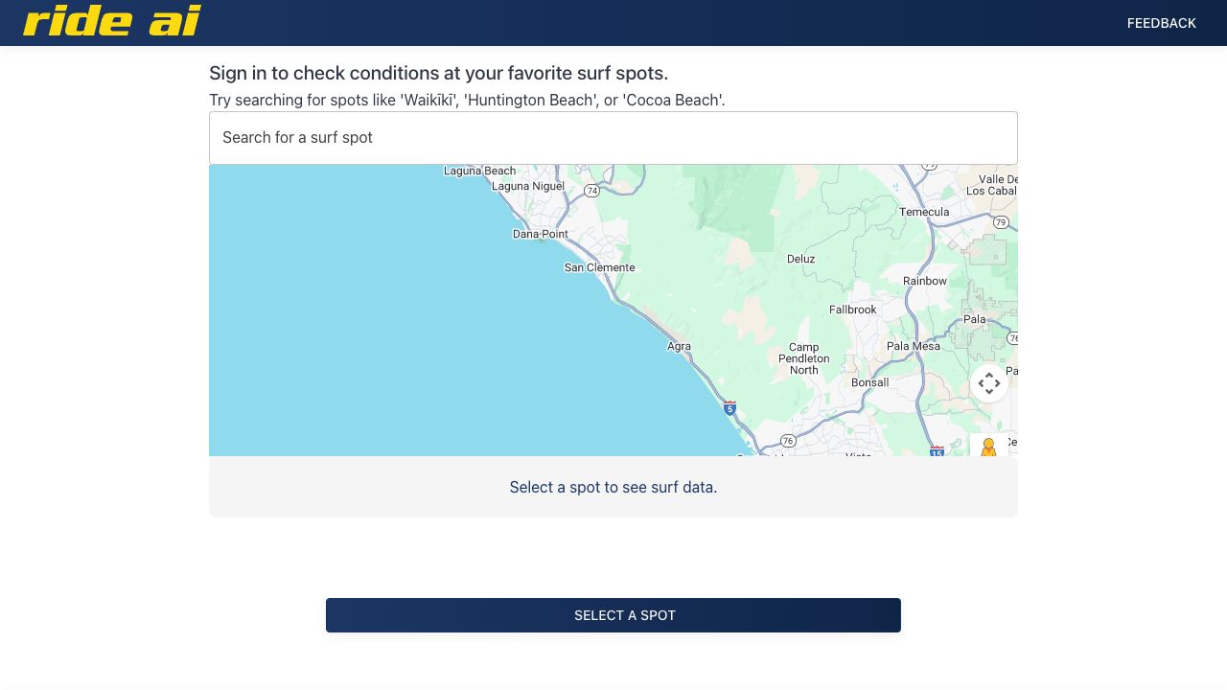Open the Feedback link in header
The width and height of the screenshot is (1227, 690).
point(1161,23)
